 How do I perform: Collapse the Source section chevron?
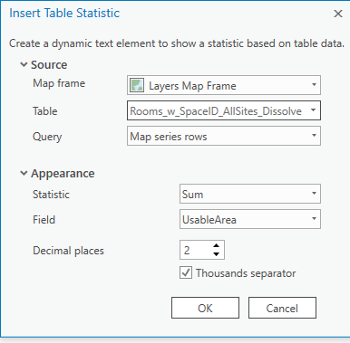[x=24, y=64]
